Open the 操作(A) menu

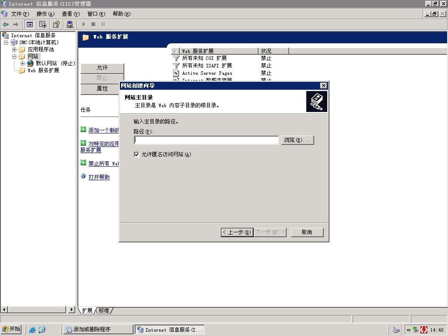pos(45,14)
